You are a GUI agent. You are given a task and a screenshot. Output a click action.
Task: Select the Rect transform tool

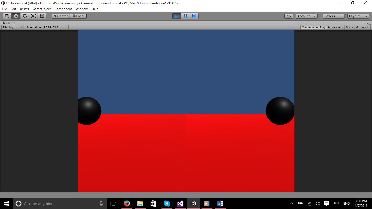point(42,16)
